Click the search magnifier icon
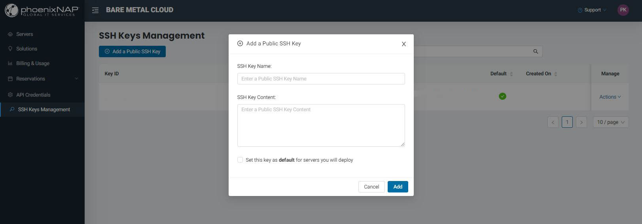642x224 pixels. coord(536,51)
